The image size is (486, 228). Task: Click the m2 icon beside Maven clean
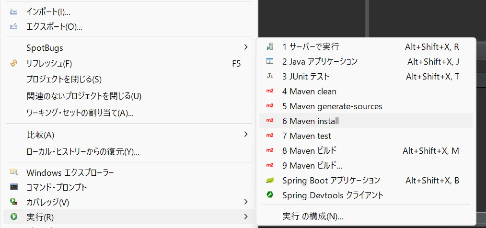click(x=270, y=91)
